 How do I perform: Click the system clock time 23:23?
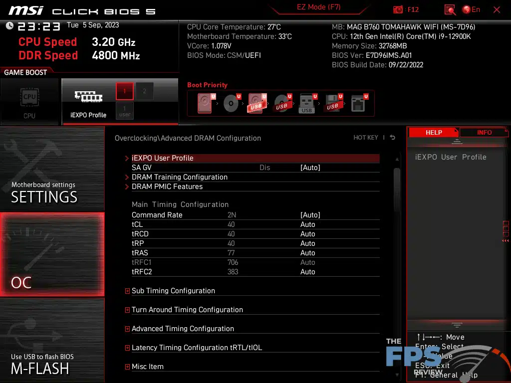[x=39, y=26]
